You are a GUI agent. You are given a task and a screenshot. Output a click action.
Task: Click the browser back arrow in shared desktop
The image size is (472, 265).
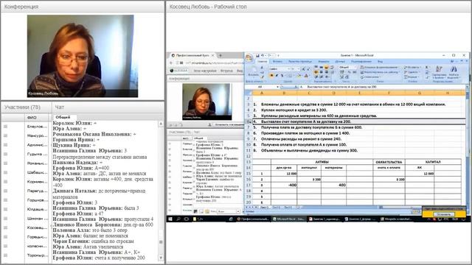tap(171, 63)
